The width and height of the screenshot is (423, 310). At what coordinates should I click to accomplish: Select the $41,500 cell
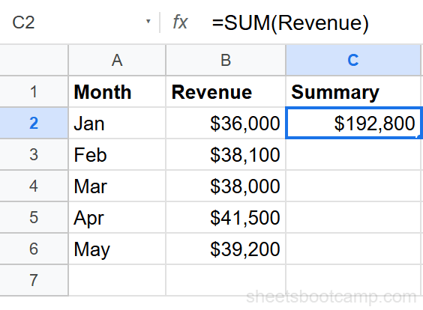point(226,217)
